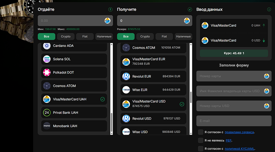The width and height of the screenshot is (275, 152).
Task: Select the Все tab under Отдаёте
Action: coord(47,36)
